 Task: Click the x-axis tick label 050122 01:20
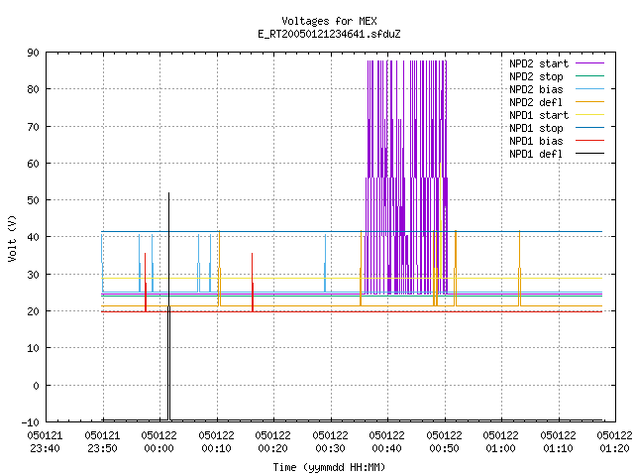point(614,442)
